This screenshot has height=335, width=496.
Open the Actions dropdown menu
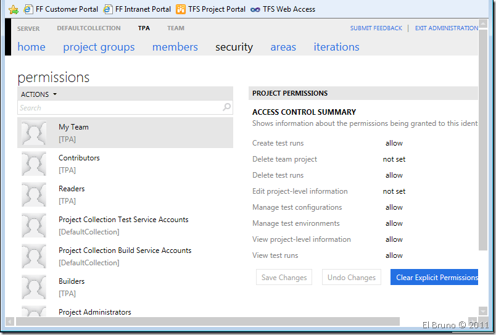(x=38, y=94)
